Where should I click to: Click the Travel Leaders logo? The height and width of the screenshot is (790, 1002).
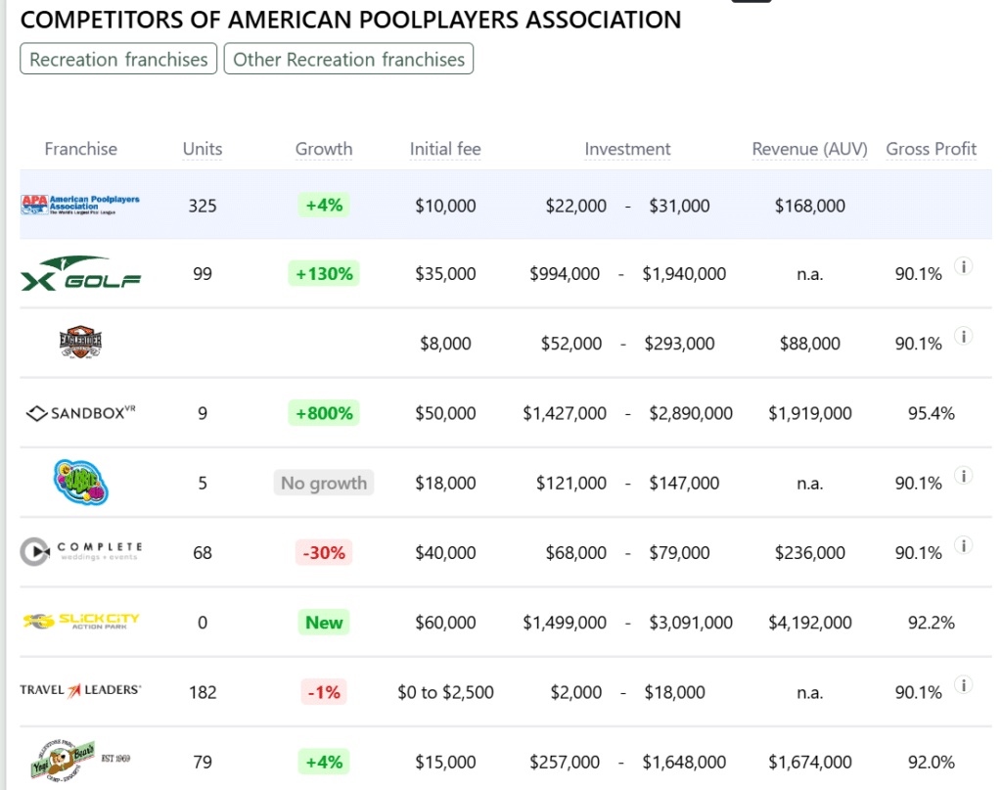80,691
